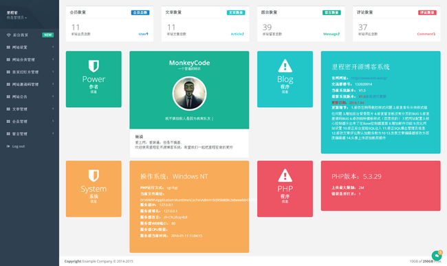Open the Message link in 留言数量 card
Viewport: 447px width, 266px height.
tap(331, 34)
